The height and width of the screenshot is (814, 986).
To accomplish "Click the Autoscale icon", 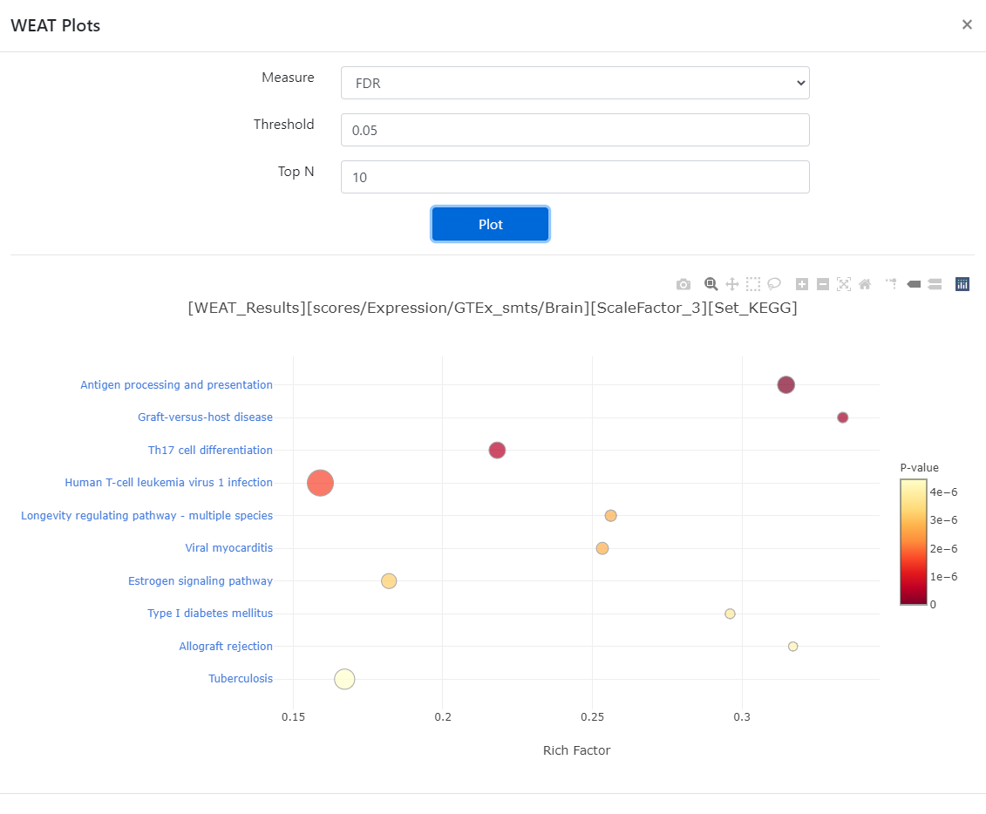I will point(844,284).
